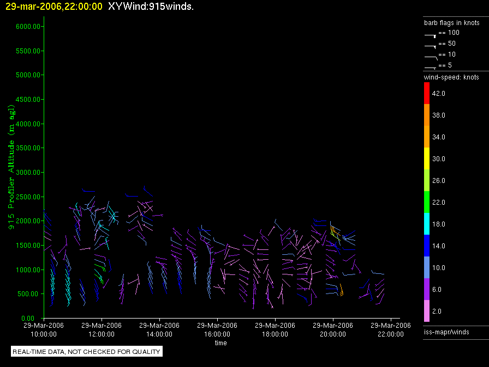Click the 5000.00 altitude tick label
489x367 pixels.
point(28,75)
